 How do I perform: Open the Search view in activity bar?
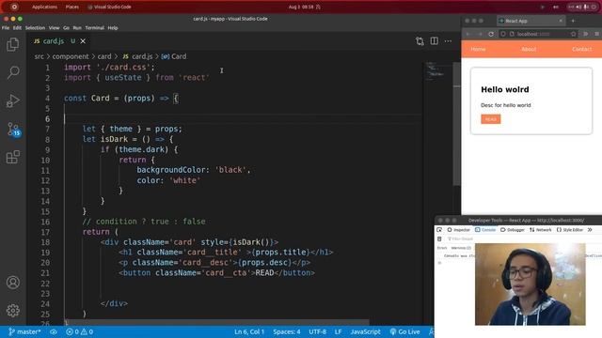point(12,72)
